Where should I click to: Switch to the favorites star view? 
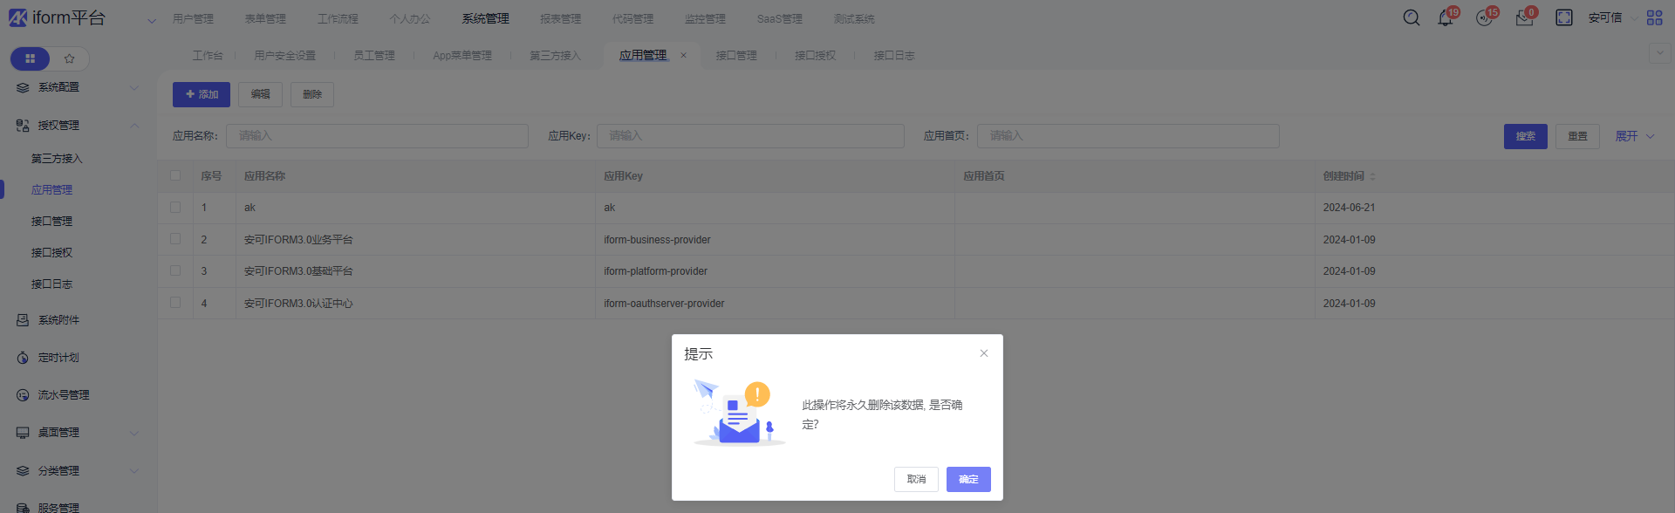[x=70, y=58]
